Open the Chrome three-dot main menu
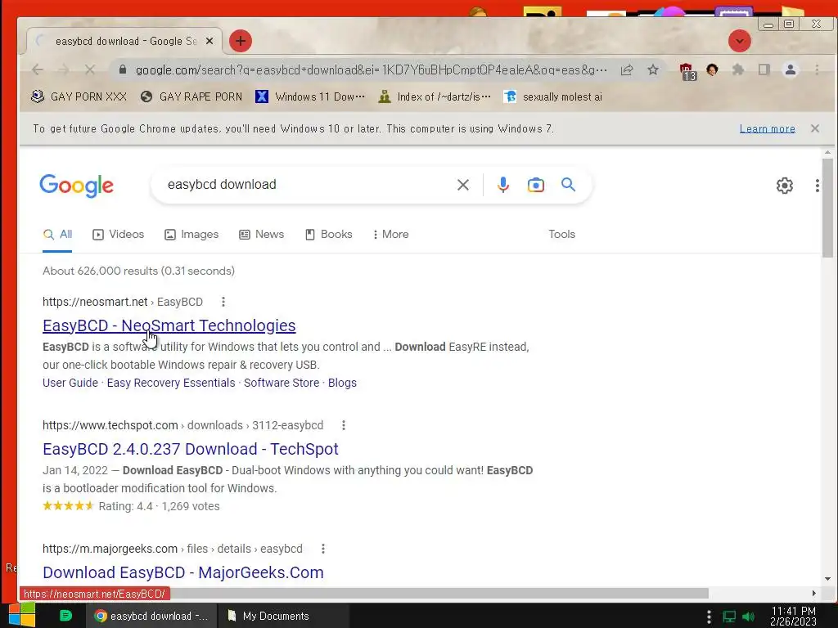Viewport: 838px width, 628px height. click(817, 70)
